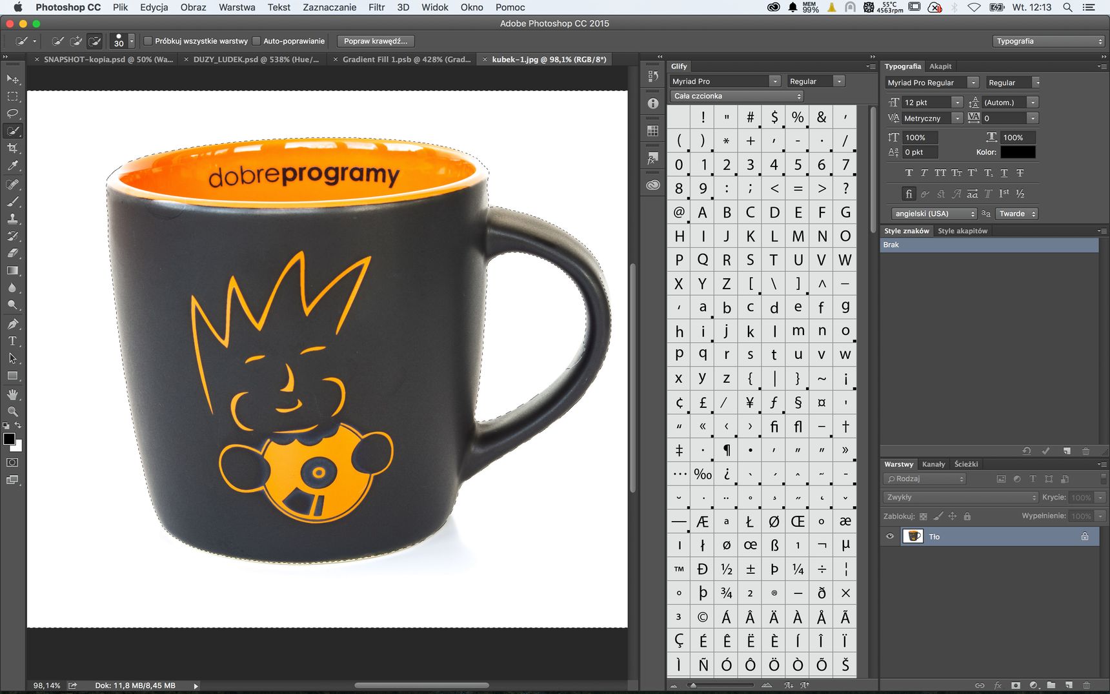
Task: Insert the © glyph
Action: (703, 617)
